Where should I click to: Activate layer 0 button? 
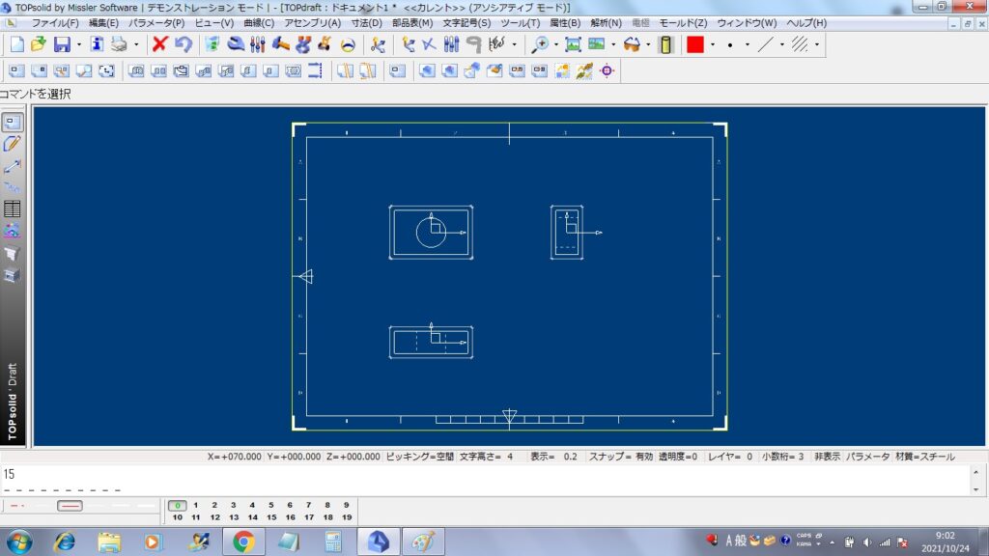[x=178, y=505]
